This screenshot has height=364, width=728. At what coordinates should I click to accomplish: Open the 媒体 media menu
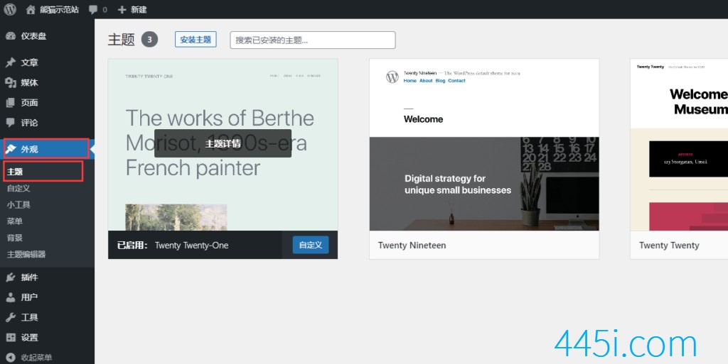pos(47,82)
